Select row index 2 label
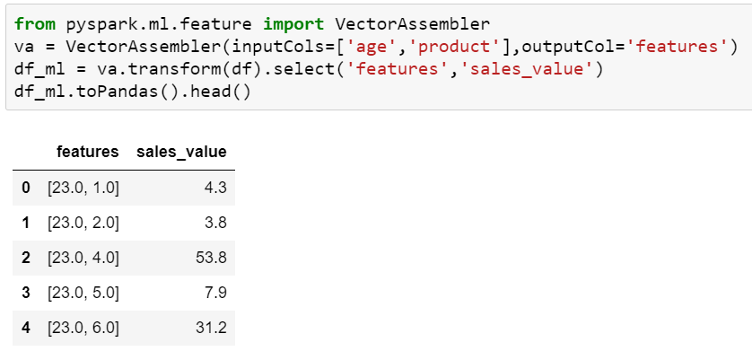This screenshot has height=351, width=752. [x=26, y=258]
